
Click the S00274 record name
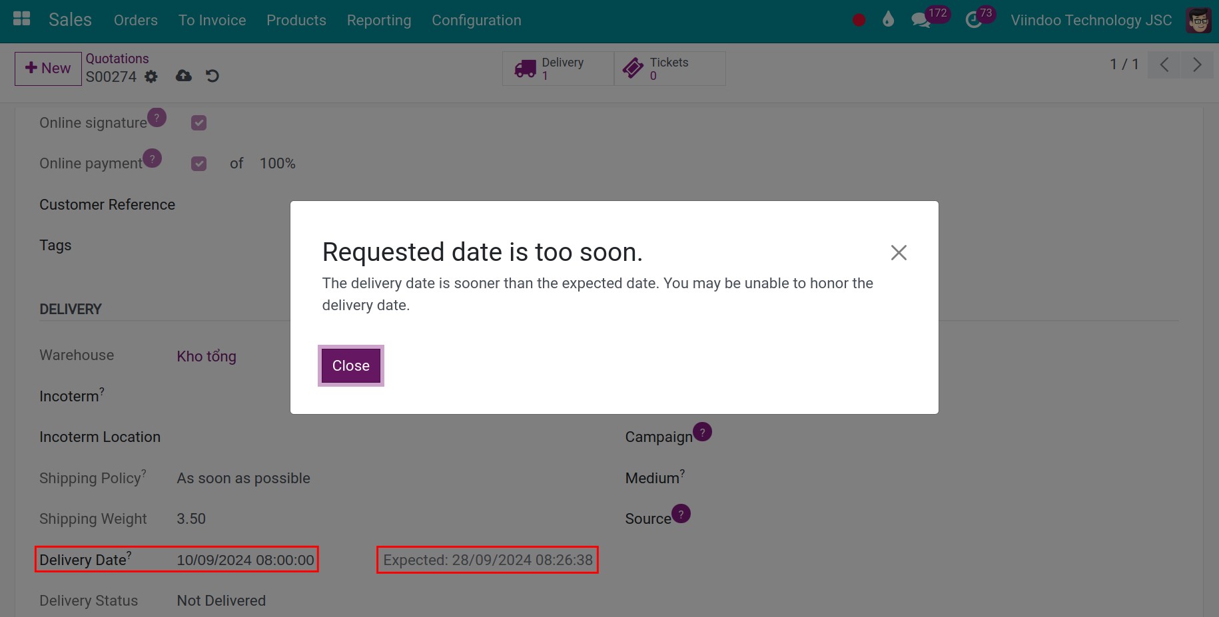click(111, 77)
